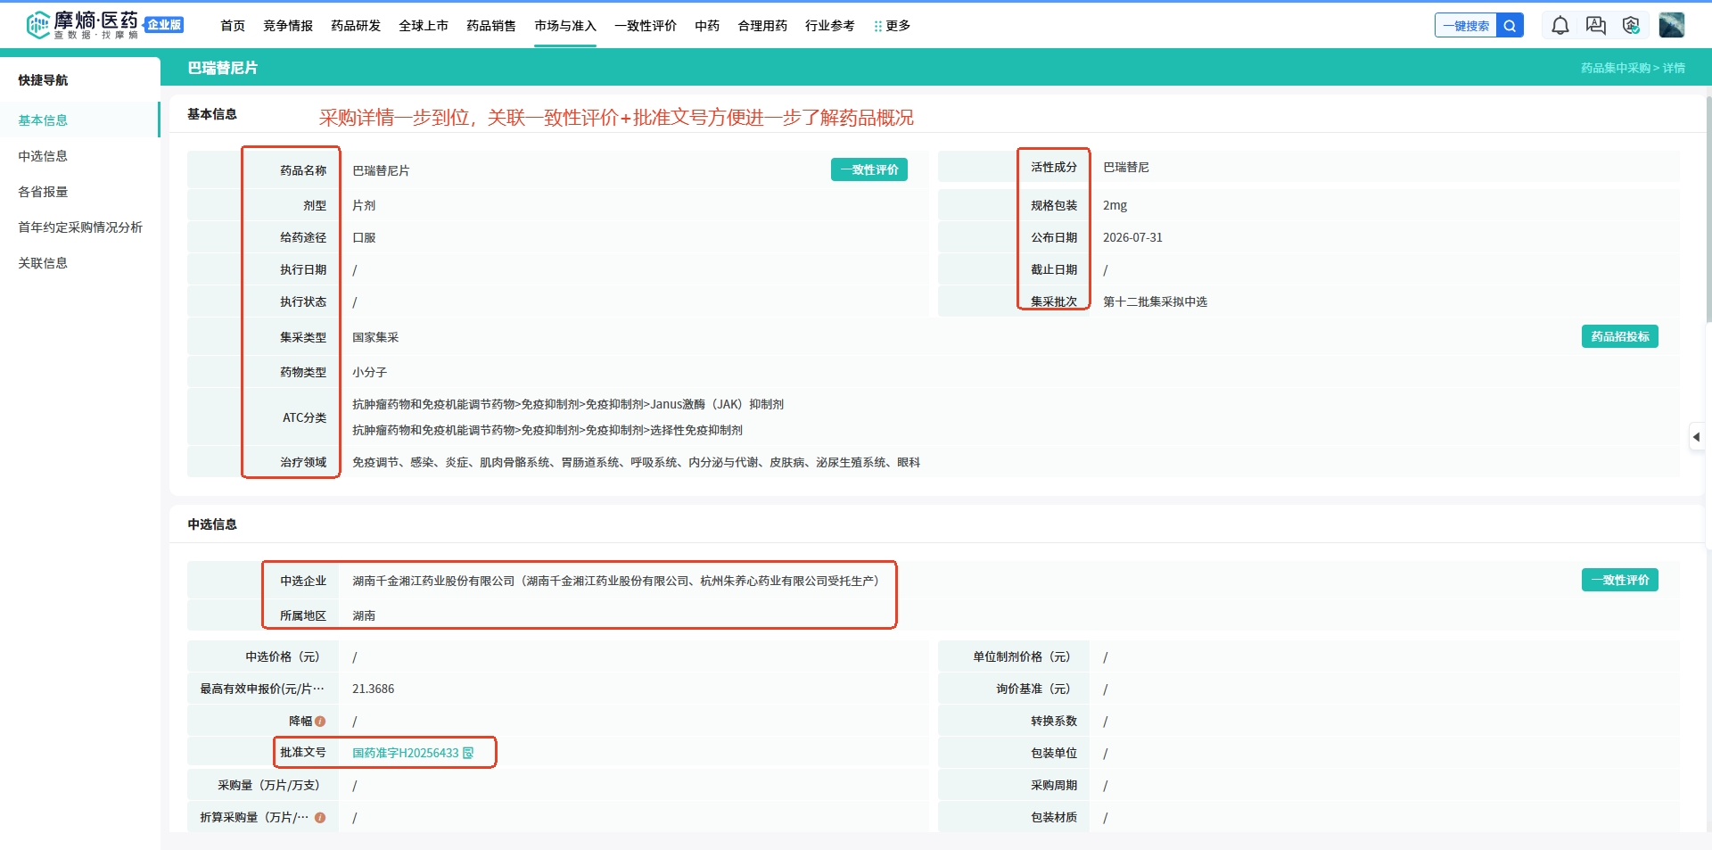Screen dimensions: 1712x850
Task: Open the 全球上市 menu
Action: point(424,26)
